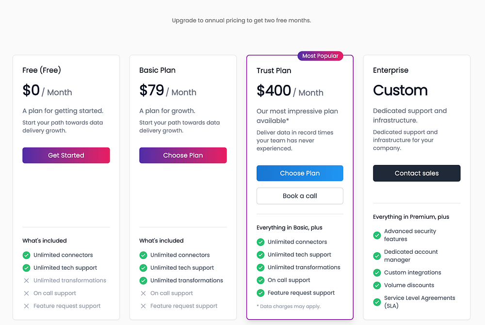The height and width of the screenshot is (325, 485).
Task: Click Get Started on the Free plan
Action: coord(66,155)
